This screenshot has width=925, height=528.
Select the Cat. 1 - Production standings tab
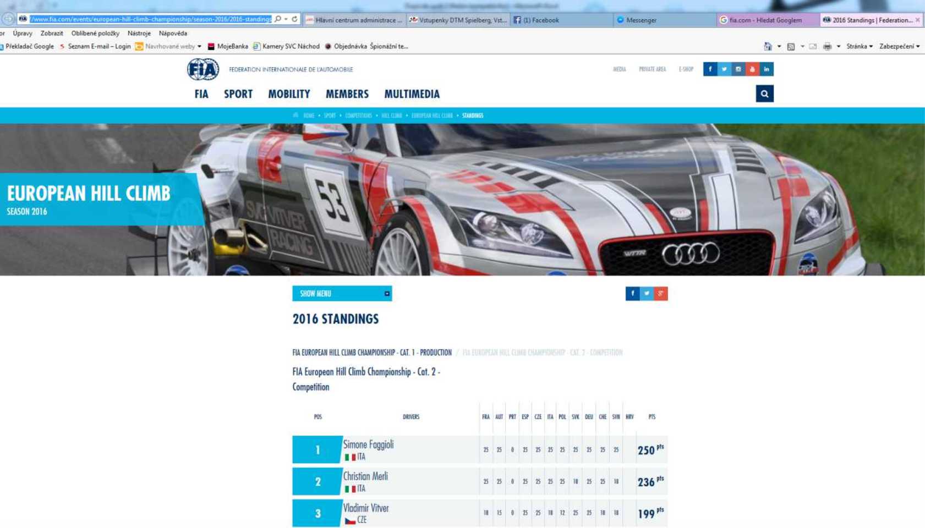click(x=372, y=353)
